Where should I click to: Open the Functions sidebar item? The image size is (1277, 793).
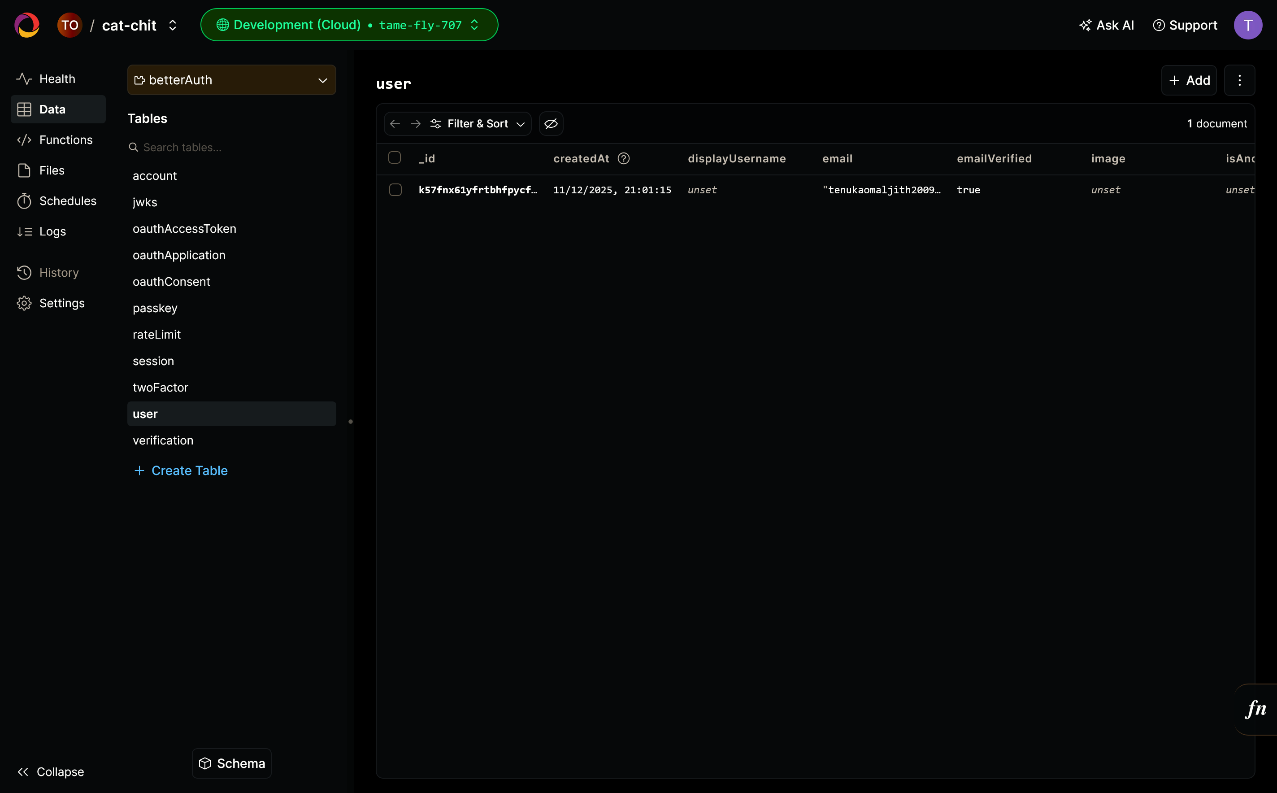point(65,140)
